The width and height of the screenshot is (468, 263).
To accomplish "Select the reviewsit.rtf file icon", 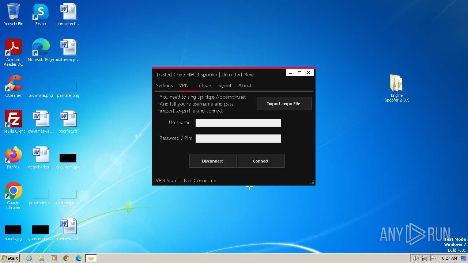I will point(68,229).
